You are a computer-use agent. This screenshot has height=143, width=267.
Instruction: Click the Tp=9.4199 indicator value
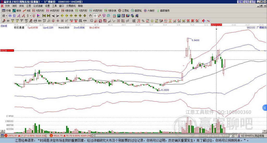pos(33,27)
